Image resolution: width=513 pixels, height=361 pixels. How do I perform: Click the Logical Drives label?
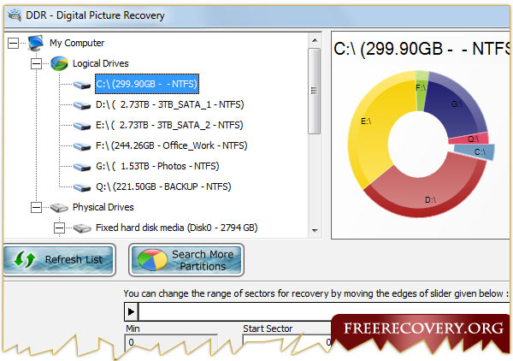point(100,63)
